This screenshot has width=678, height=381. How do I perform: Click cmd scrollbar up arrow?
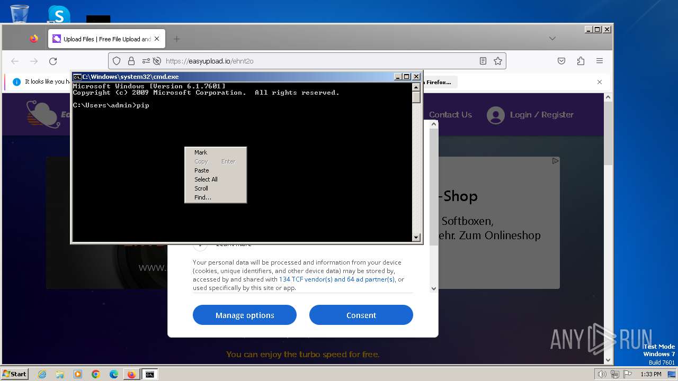pos(416,87)
